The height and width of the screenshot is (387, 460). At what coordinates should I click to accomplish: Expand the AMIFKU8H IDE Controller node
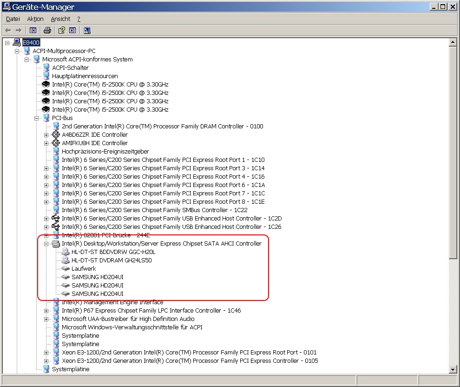(x=46, y=143)
